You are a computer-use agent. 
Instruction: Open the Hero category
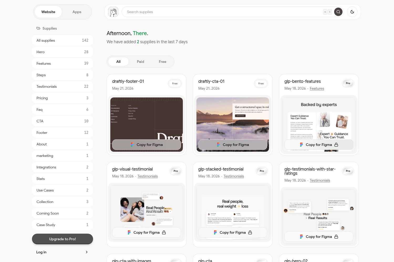pyautogui.click(x=63, y=52)
